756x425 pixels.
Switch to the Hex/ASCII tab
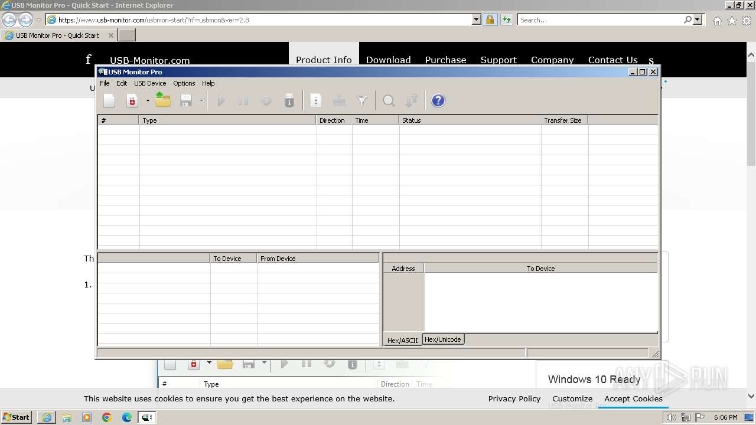tap(402, 340)
